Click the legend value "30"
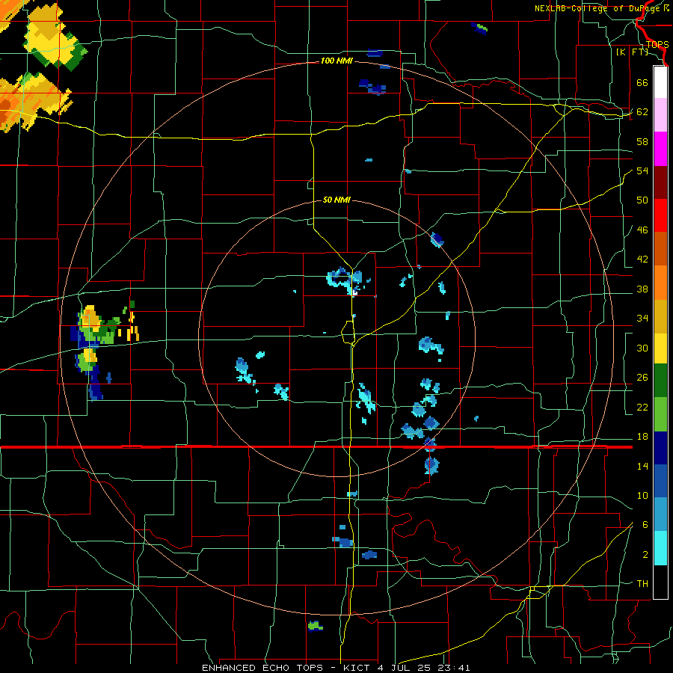Screen dimensions: 673x673 coord(642,348)
